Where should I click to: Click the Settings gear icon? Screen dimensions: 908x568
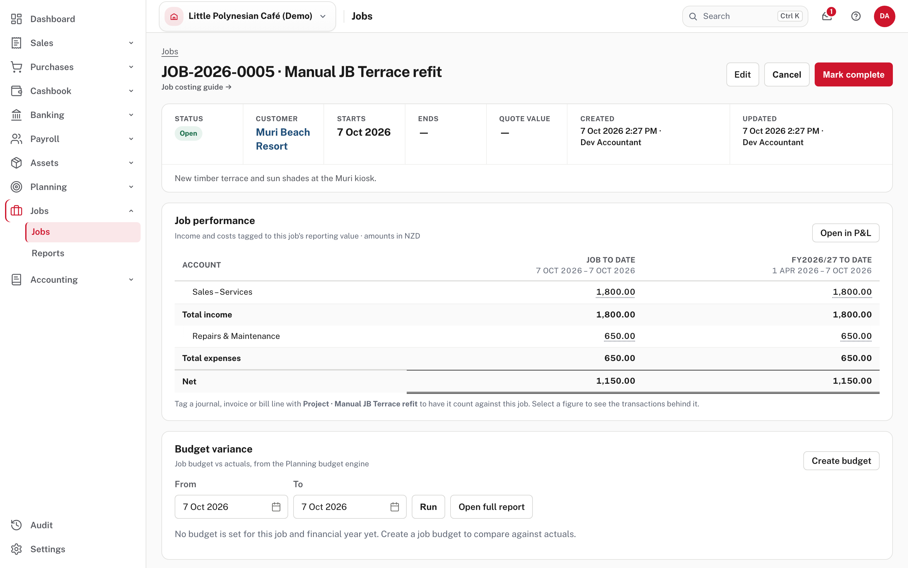(x=16, y=549)
